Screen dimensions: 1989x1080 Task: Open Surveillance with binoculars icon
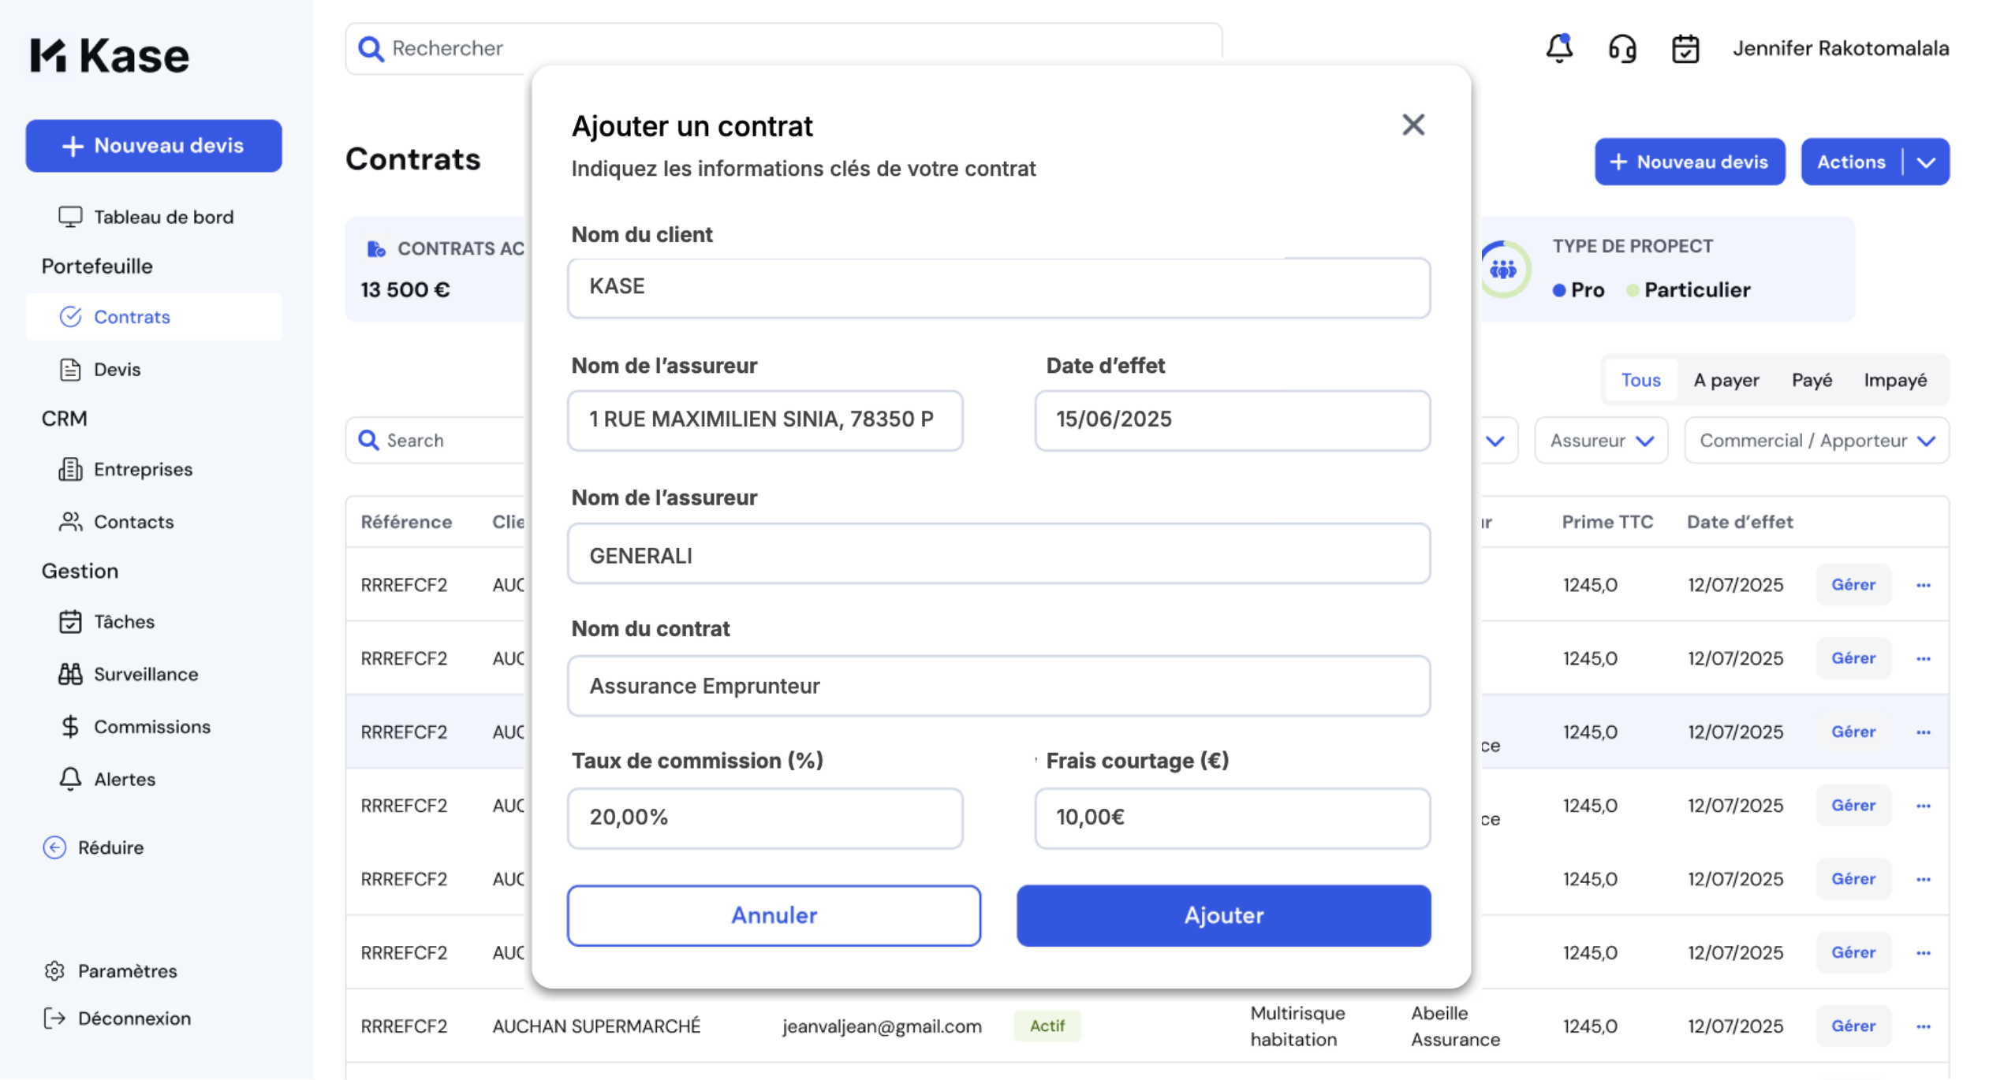click(x=70, y=674)
